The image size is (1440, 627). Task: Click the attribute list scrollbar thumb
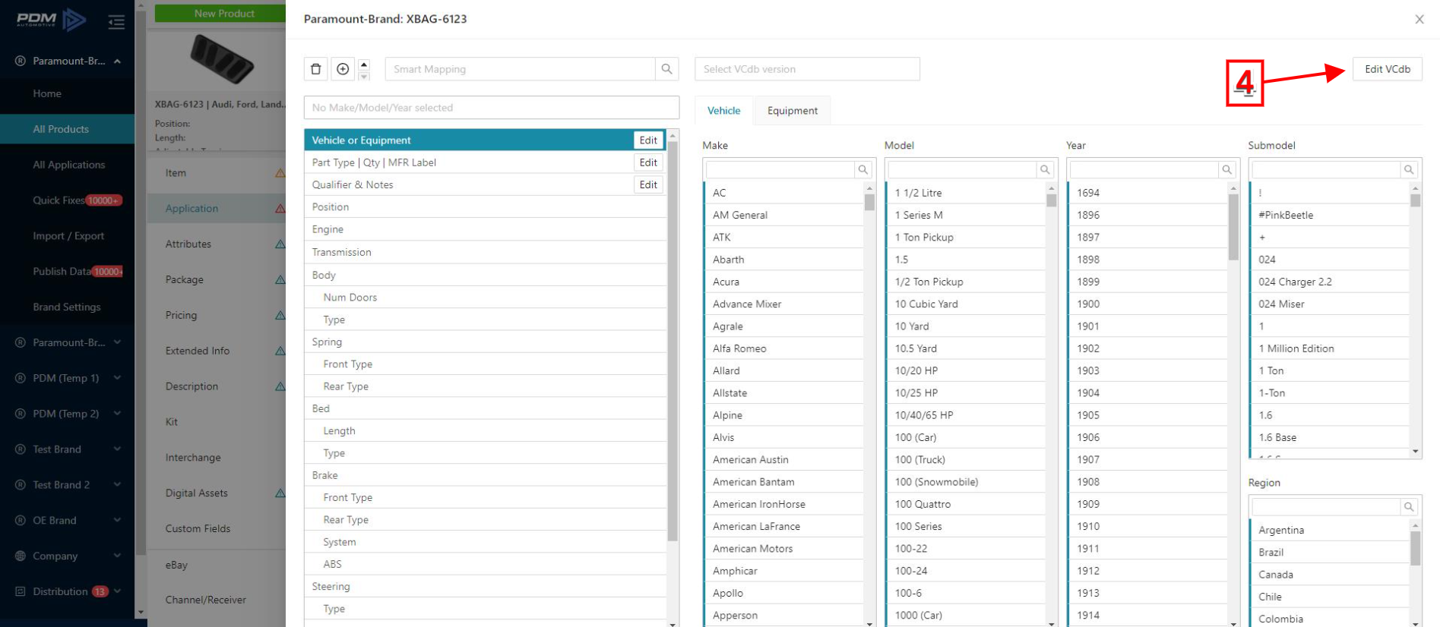673,342
